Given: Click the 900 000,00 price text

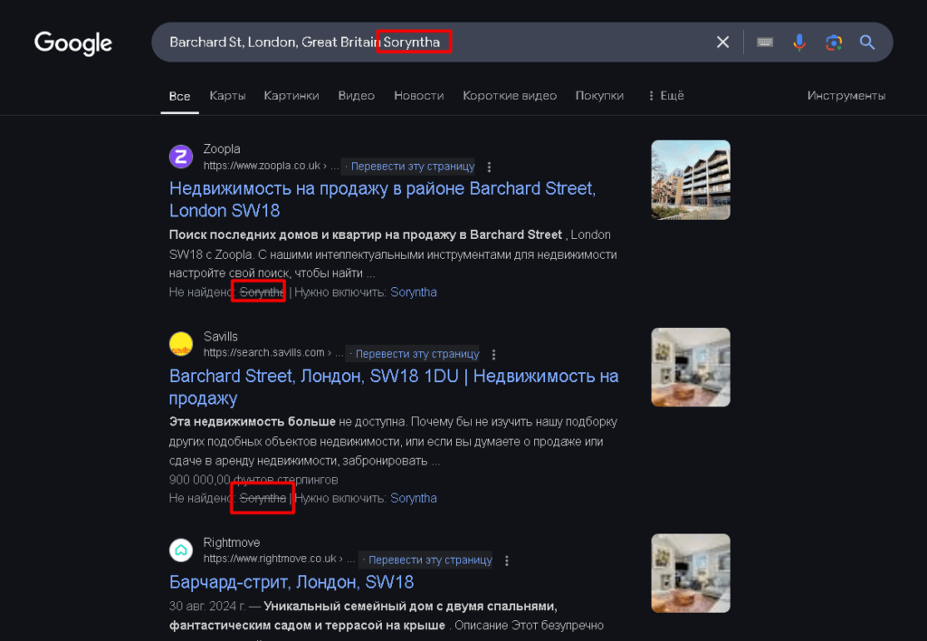Looking at the screenshot, I should point(253,480).
